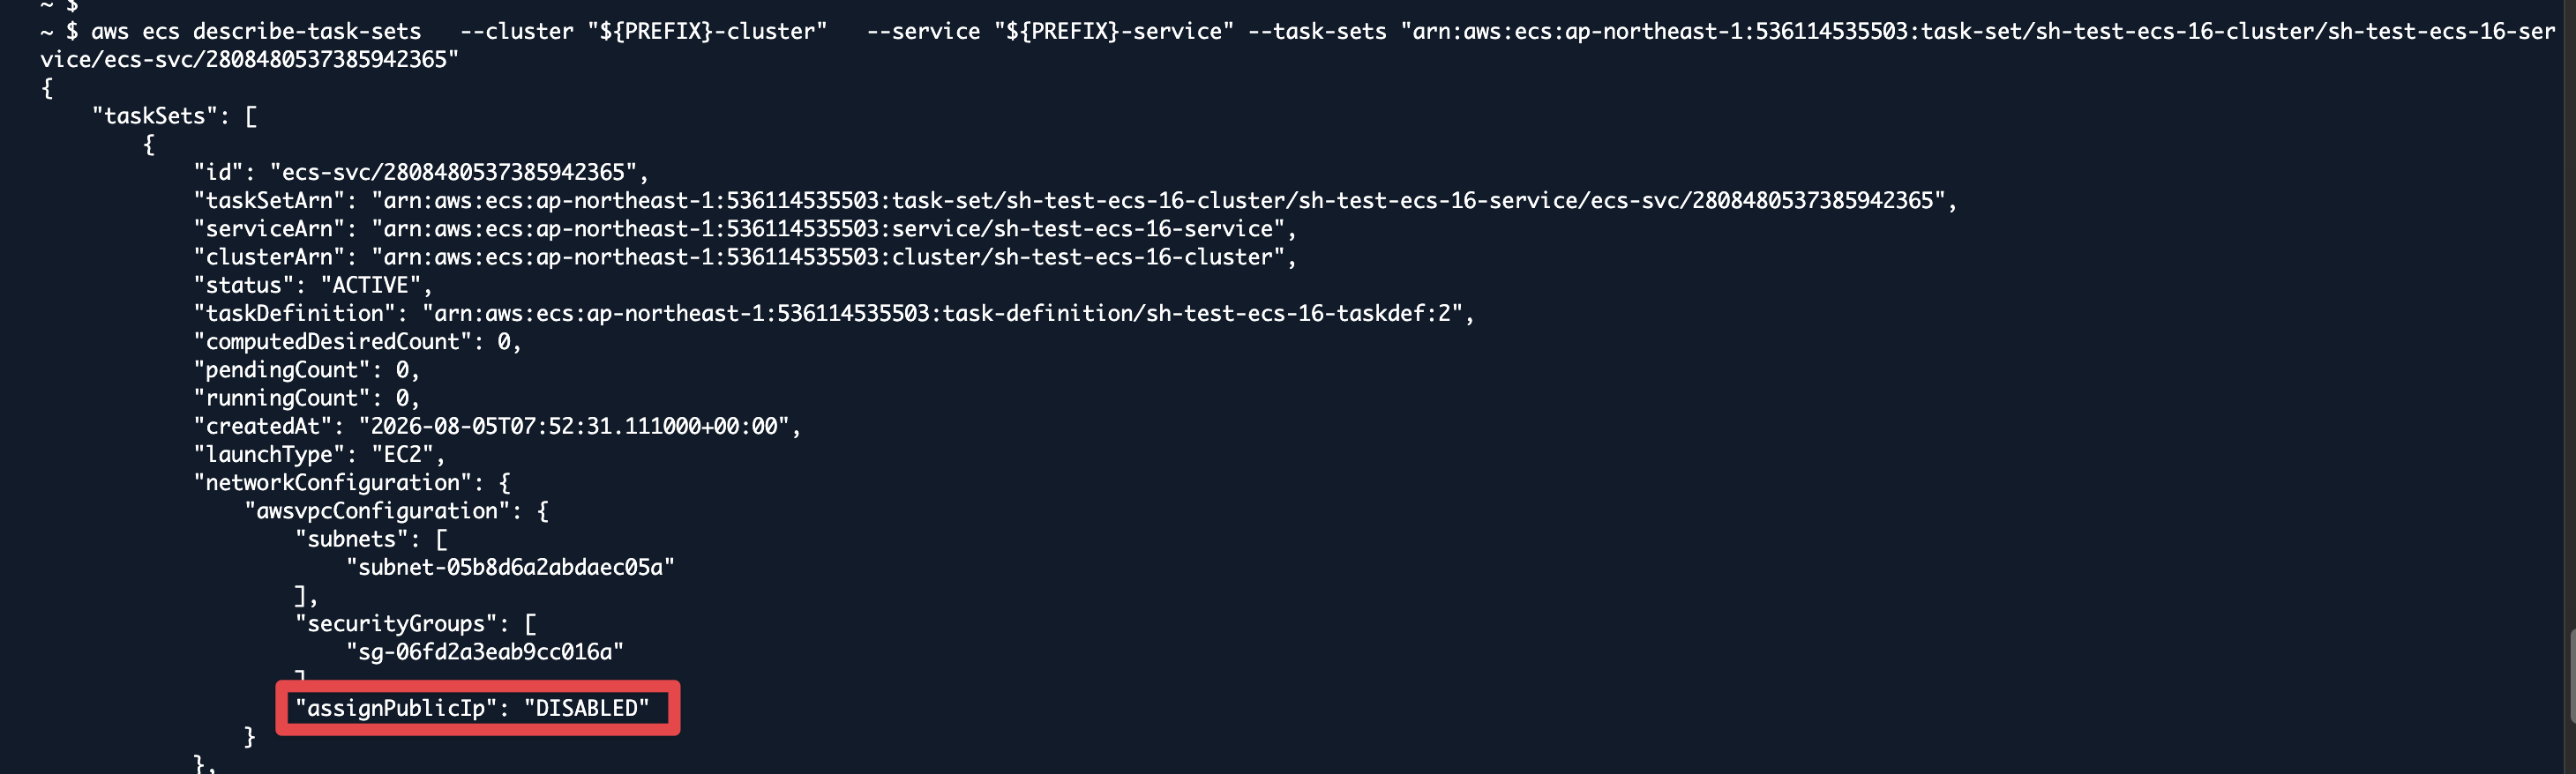Click the "taskSetArn" key text
The image size is (2576, 774).
pos(269,201)
